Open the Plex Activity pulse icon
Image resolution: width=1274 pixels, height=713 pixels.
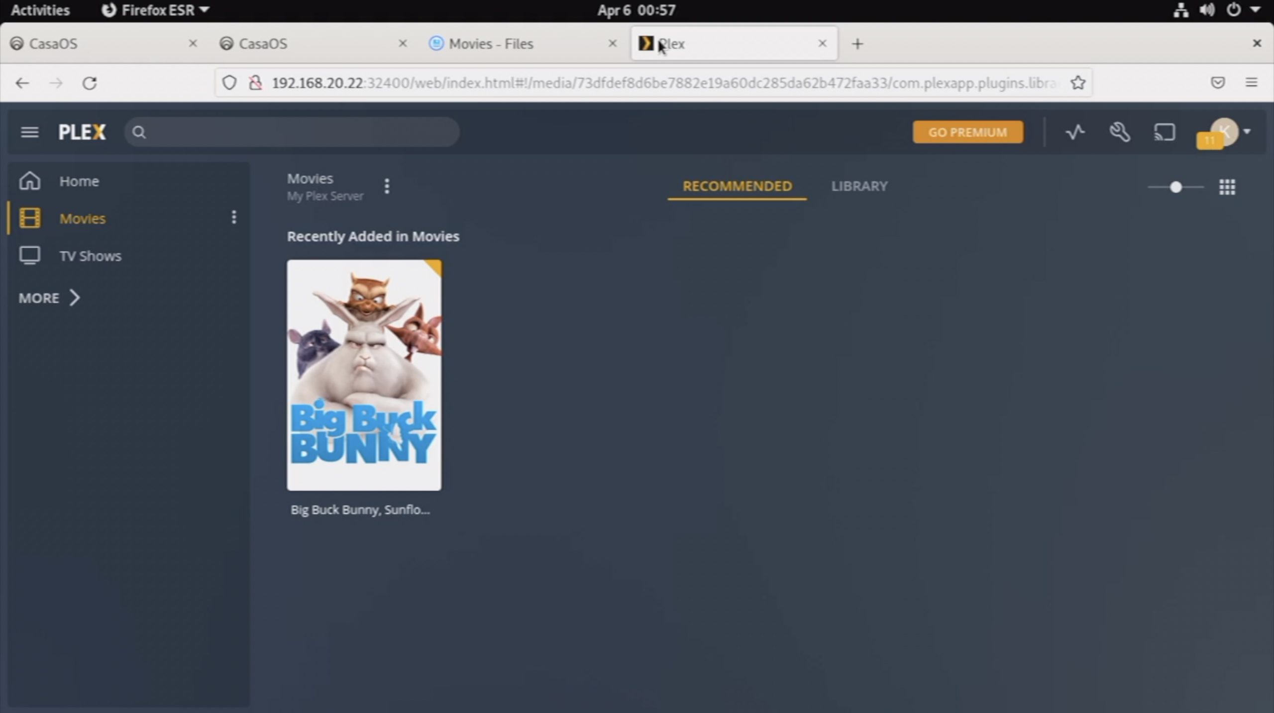(1075, 132)
